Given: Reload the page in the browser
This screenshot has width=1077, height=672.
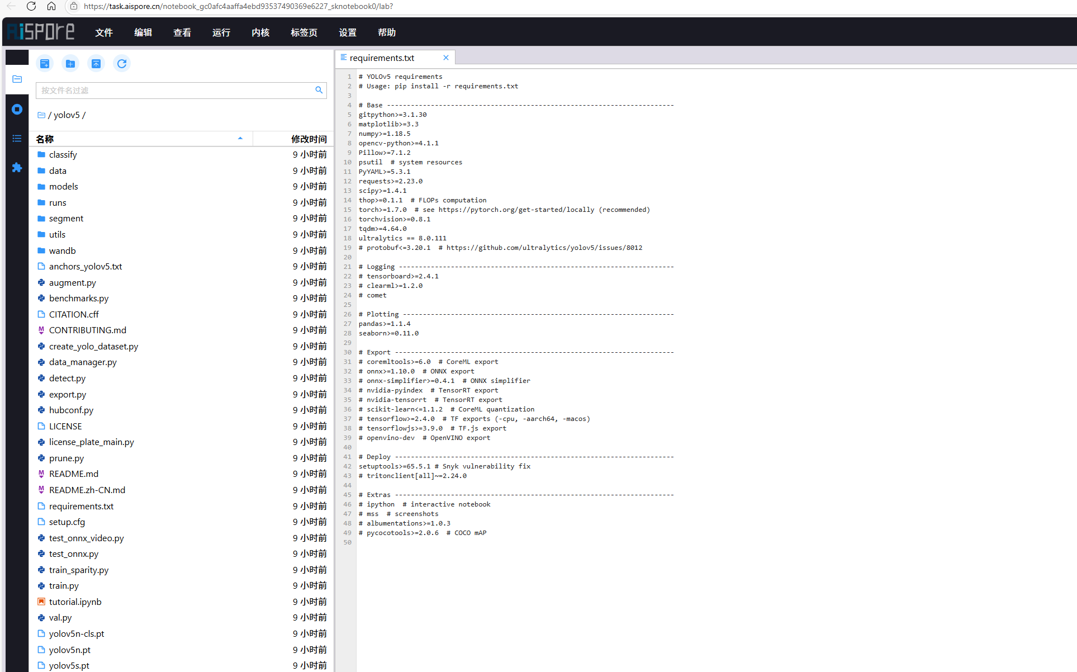Looking at the screenshot, I should point(31,6).
